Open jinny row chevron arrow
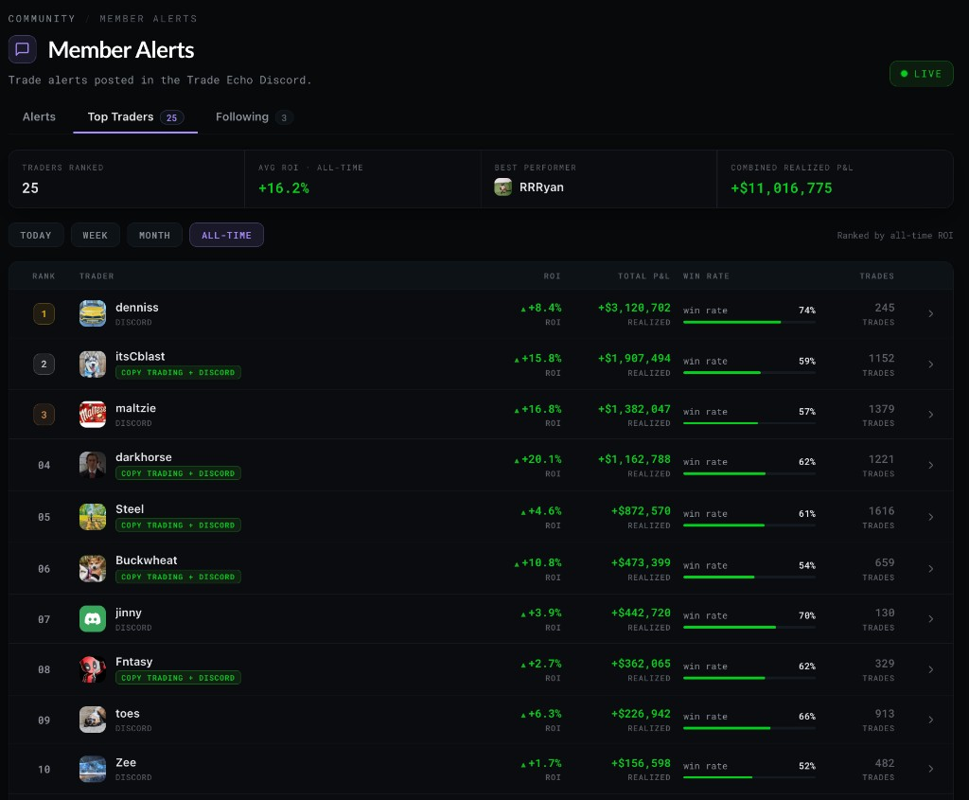Image resolution: width=969 pixels, height=800 pixels. click(931, 619)
